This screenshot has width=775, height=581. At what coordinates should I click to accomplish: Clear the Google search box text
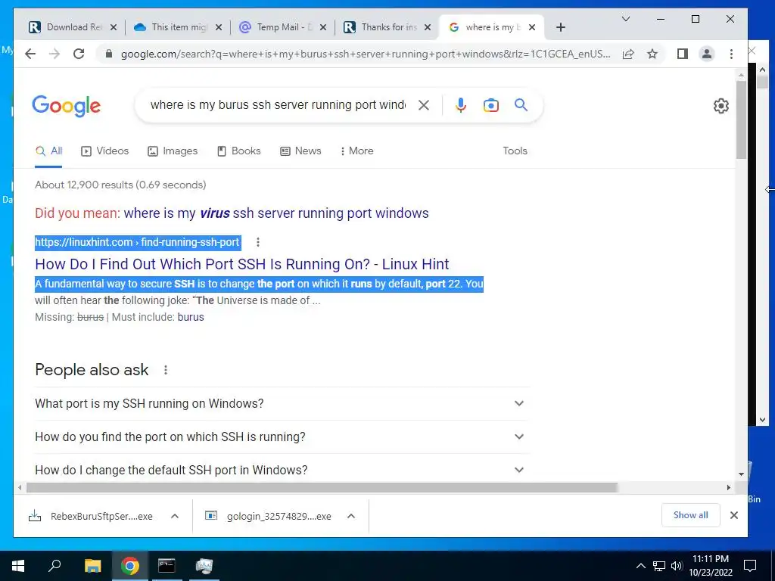(x=424, y=104)
